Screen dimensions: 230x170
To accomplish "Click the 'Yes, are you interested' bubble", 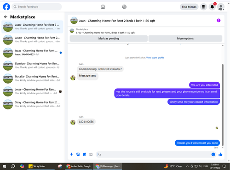I will (204, 85).
